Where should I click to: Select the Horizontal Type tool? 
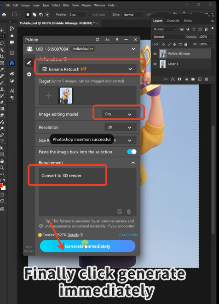2,141
